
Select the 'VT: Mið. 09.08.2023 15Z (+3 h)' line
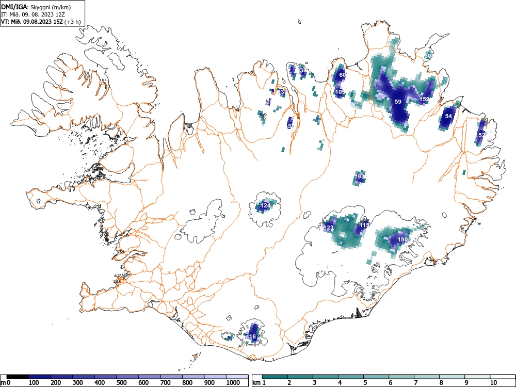coord(41,22)
